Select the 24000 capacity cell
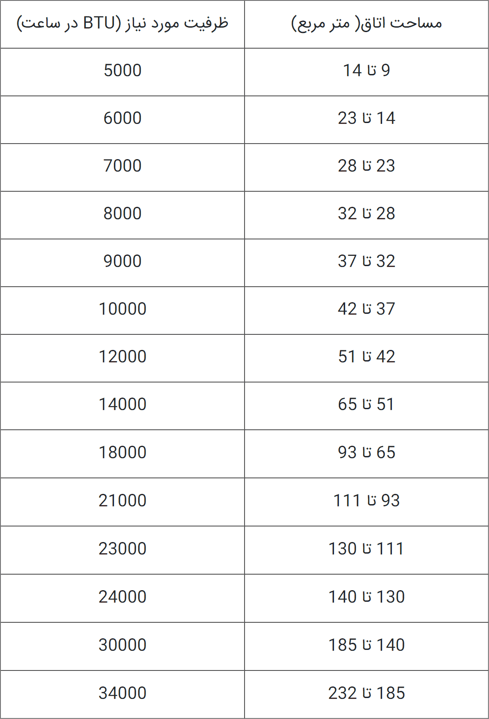Screen dimensions: 489x719 122,597
